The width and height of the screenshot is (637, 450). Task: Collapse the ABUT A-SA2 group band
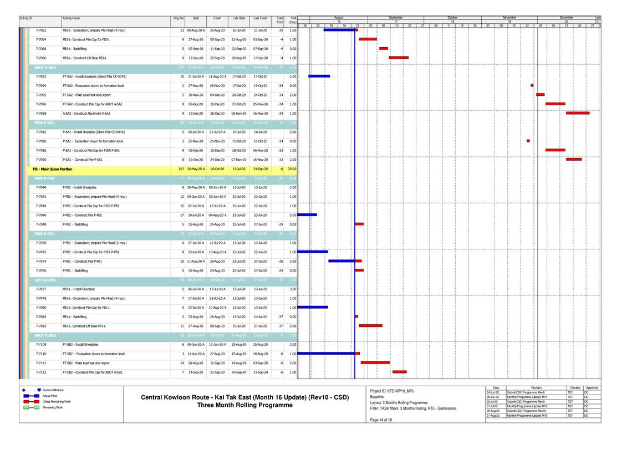pos(44,67)
